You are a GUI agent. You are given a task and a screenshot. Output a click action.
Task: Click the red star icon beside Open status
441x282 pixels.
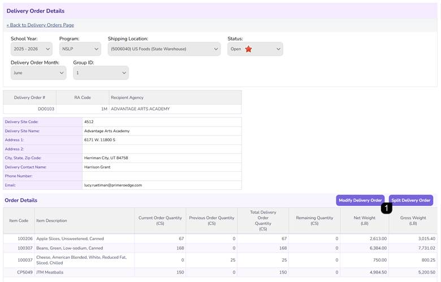pos(248,49)
